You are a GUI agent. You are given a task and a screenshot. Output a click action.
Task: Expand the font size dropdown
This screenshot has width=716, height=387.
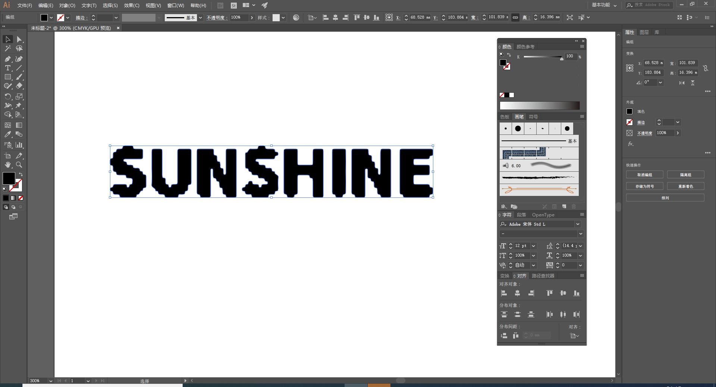tap(533, 246)
